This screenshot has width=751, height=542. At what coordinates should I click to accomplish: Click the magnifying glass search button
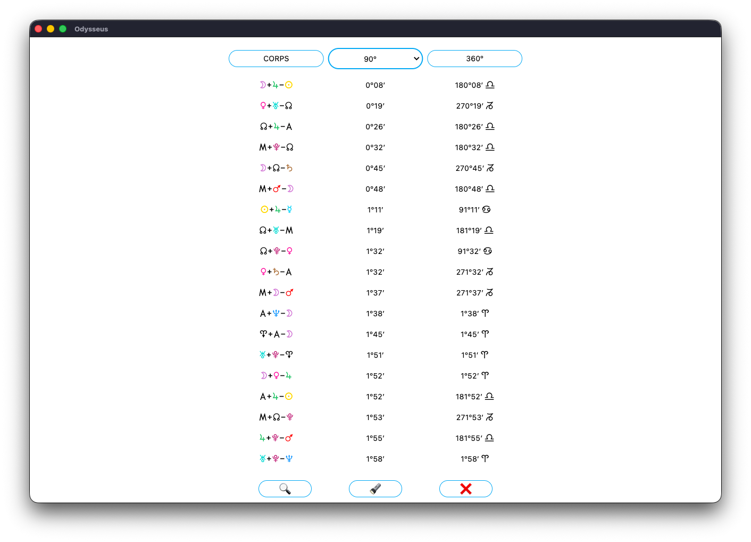click(x=285, y=489)
